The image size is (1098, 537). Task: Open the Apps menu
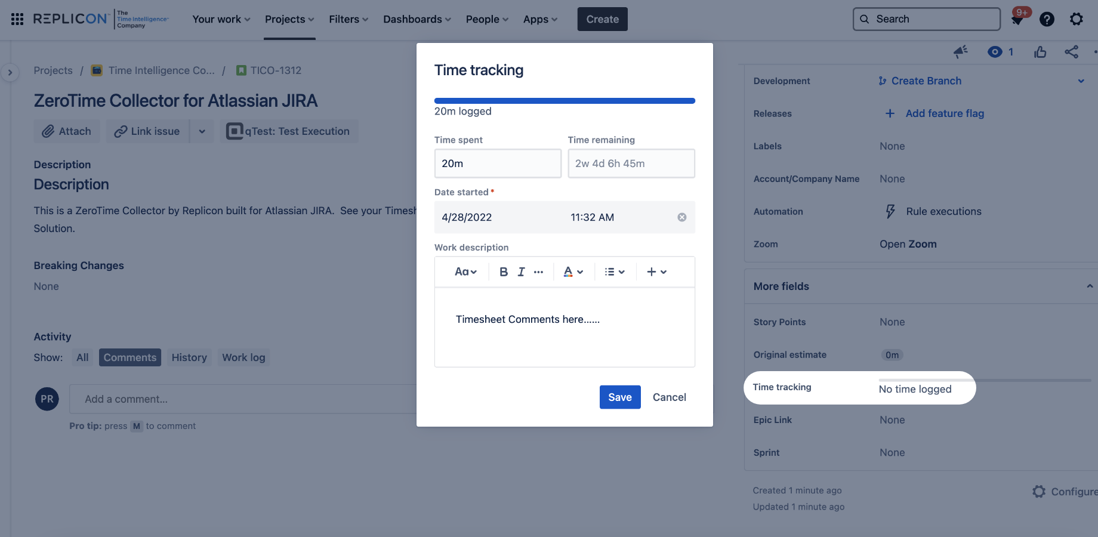540,19
